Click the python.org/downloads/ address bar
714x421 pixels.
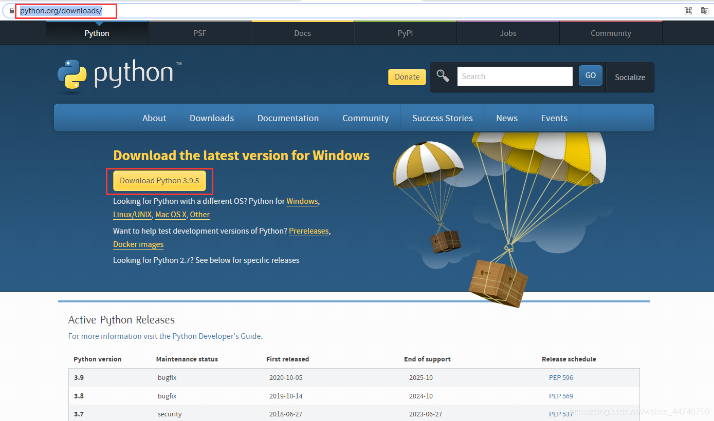click(61, 11)
